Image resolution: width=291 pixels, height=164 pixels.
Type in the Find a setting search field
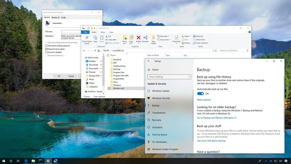(169, 77)
